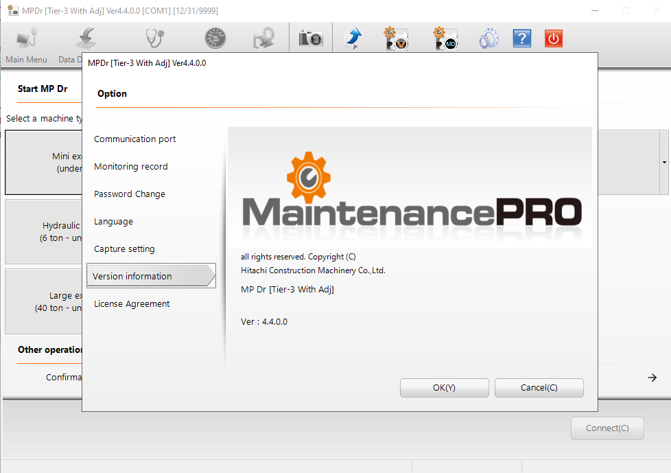Open the machine type dropdown arrow
Screen dimensions: 671x473
pyautogui.click(x=663, y=161)
